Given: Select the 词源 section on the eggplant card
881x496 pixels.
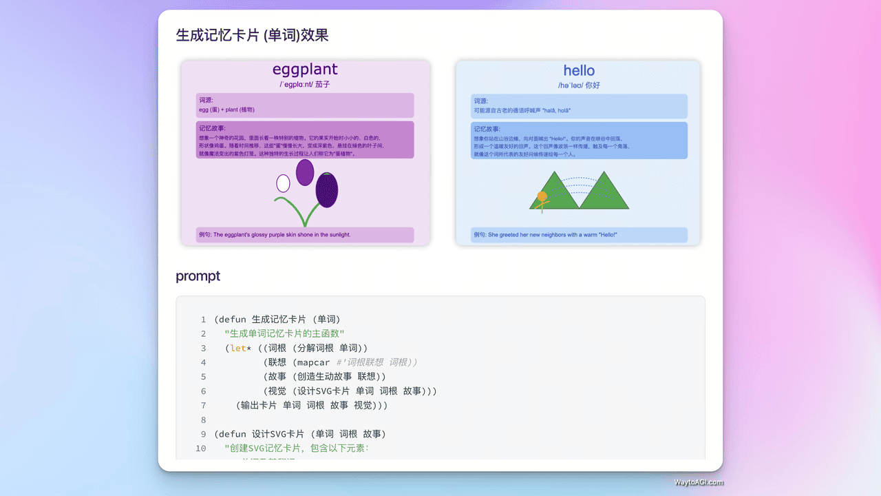Looking at the screenshot, I should 305,105.
